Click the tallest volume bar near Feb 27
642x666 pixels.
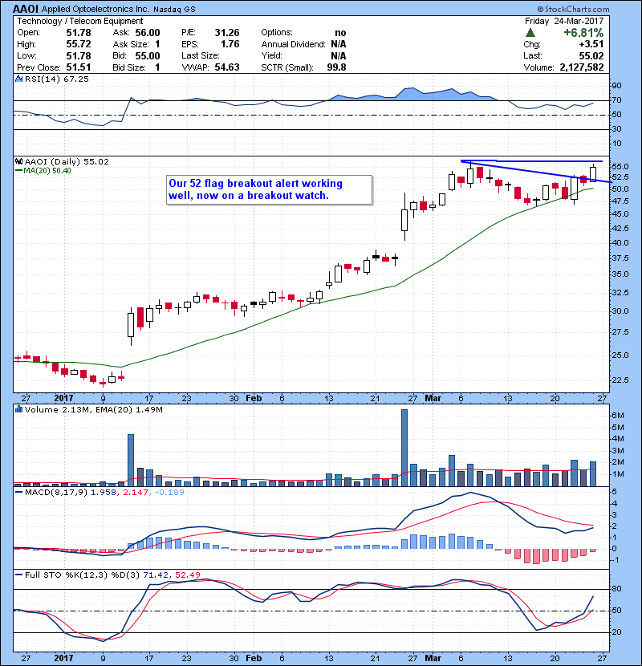pos(404,448)
